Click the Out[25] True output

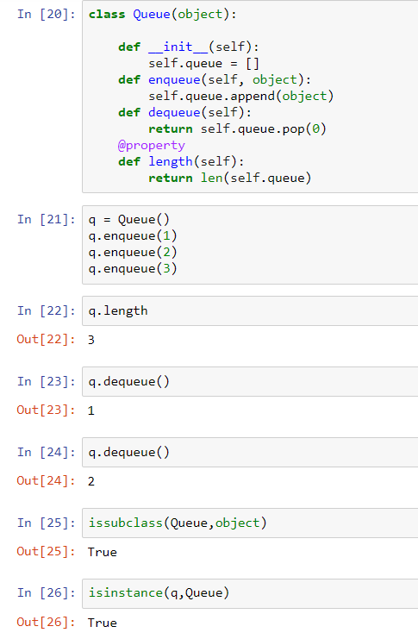(103, 552)
